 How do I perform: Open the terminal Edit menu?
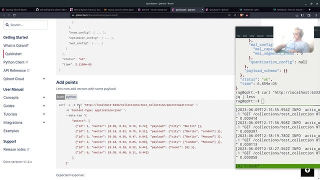click(x=244, y=36)
